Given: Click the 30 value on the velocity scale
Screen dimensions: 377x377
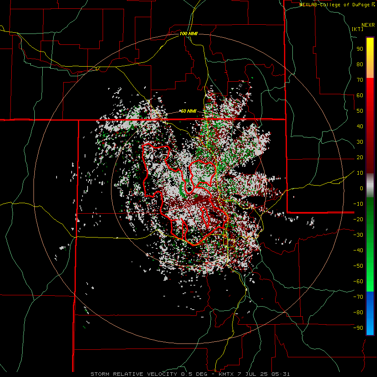Looking at the screenshot, I should tap(360, 142).
